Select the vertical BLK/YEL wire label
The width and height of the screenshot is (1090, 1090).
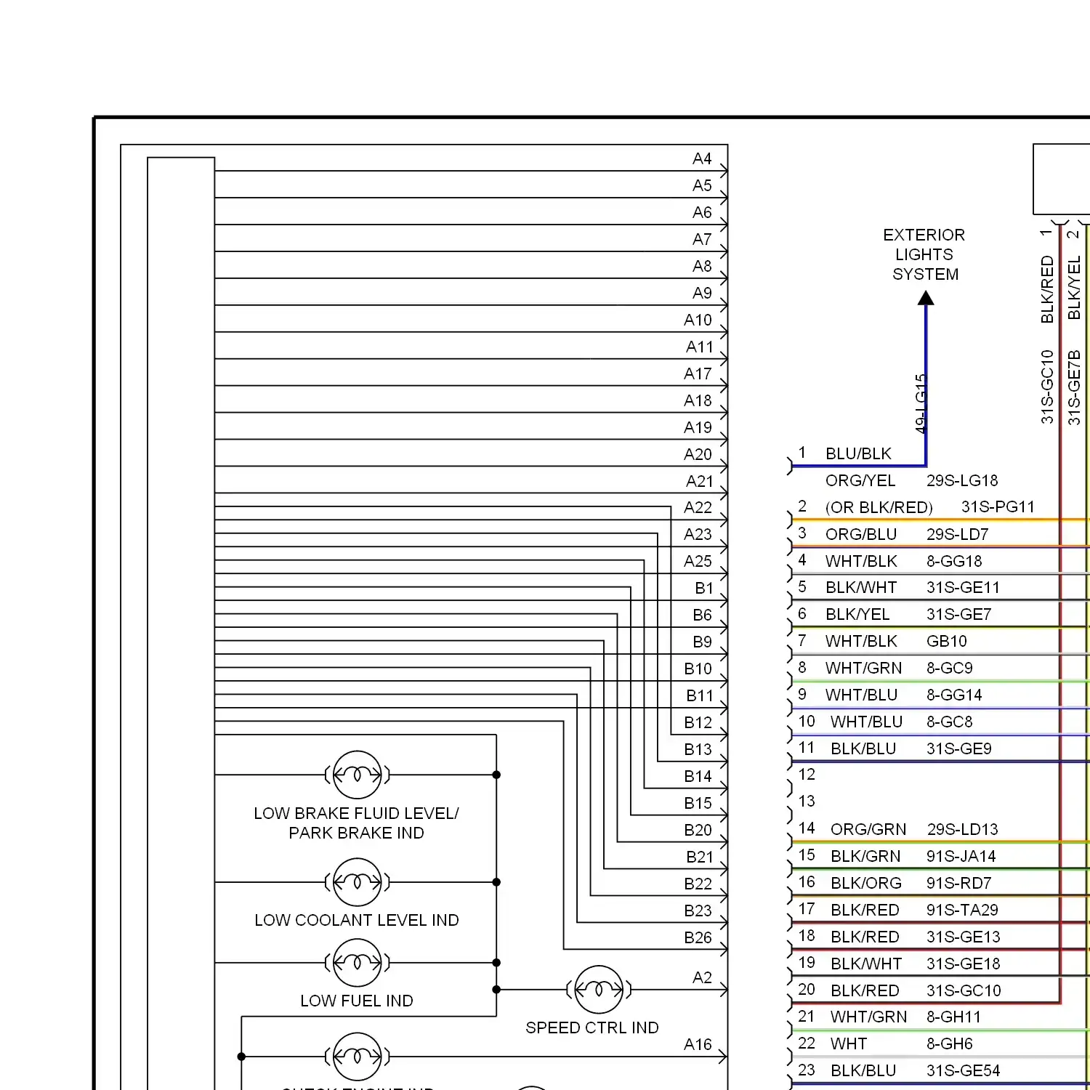pyautogui.click(x=1074, y=288)
